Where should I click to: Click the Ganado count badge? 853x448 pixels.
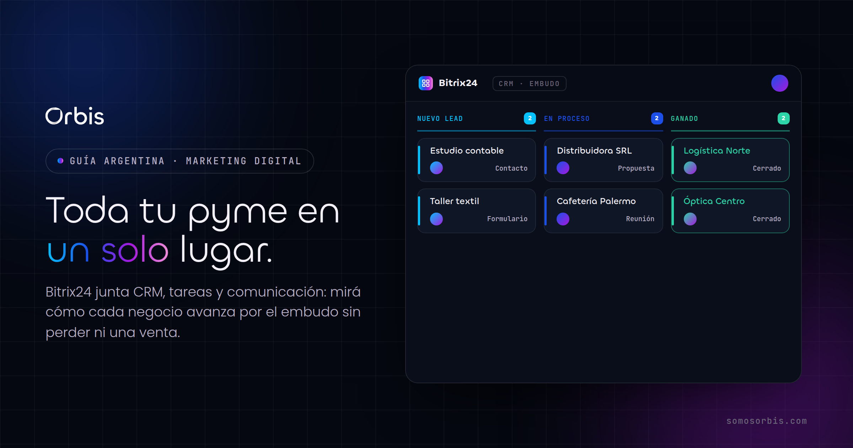pyautogui.click(x=783, y=118)
